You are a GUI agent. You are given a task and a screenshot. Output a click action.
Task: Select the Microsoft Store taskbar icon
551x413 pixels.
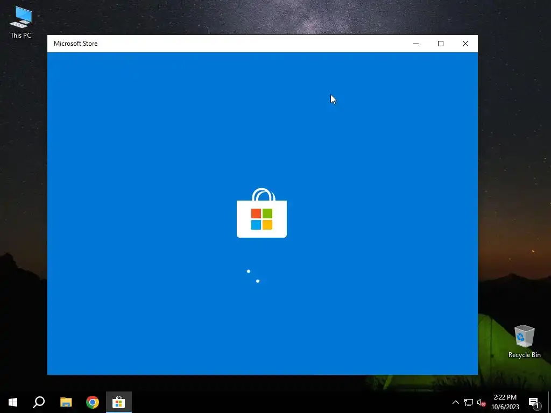click(x=119, y=402)
